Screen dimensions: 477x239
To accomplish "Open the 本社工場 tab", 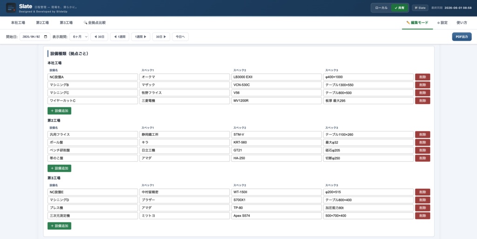I will pyautogui.click(x=18, y=23).
